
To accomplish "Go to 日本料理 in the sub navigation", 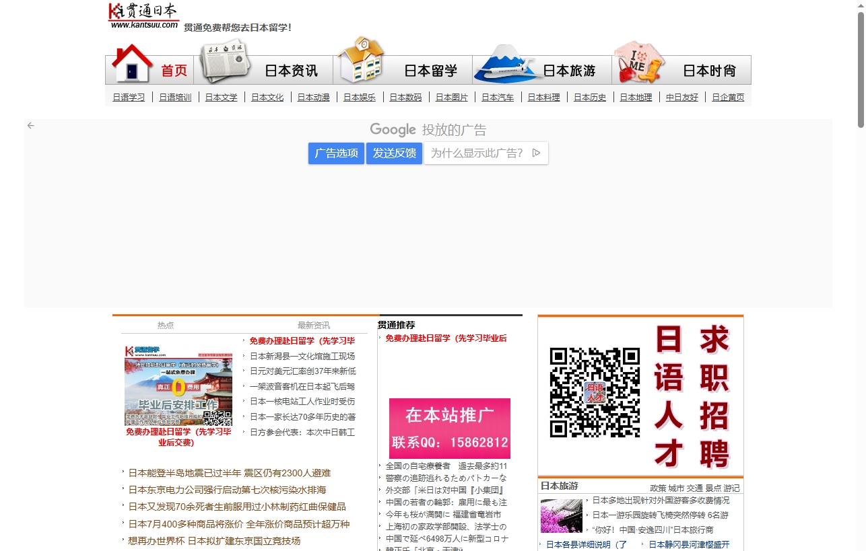I will tap(544, 97).
